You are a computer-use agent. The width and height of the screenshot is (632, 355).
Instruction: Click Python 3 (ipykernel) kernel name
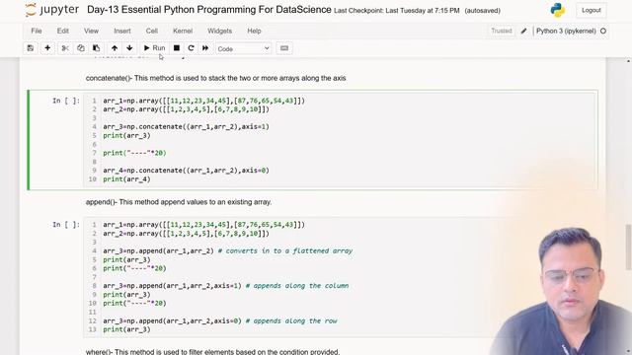coord(566,31)
